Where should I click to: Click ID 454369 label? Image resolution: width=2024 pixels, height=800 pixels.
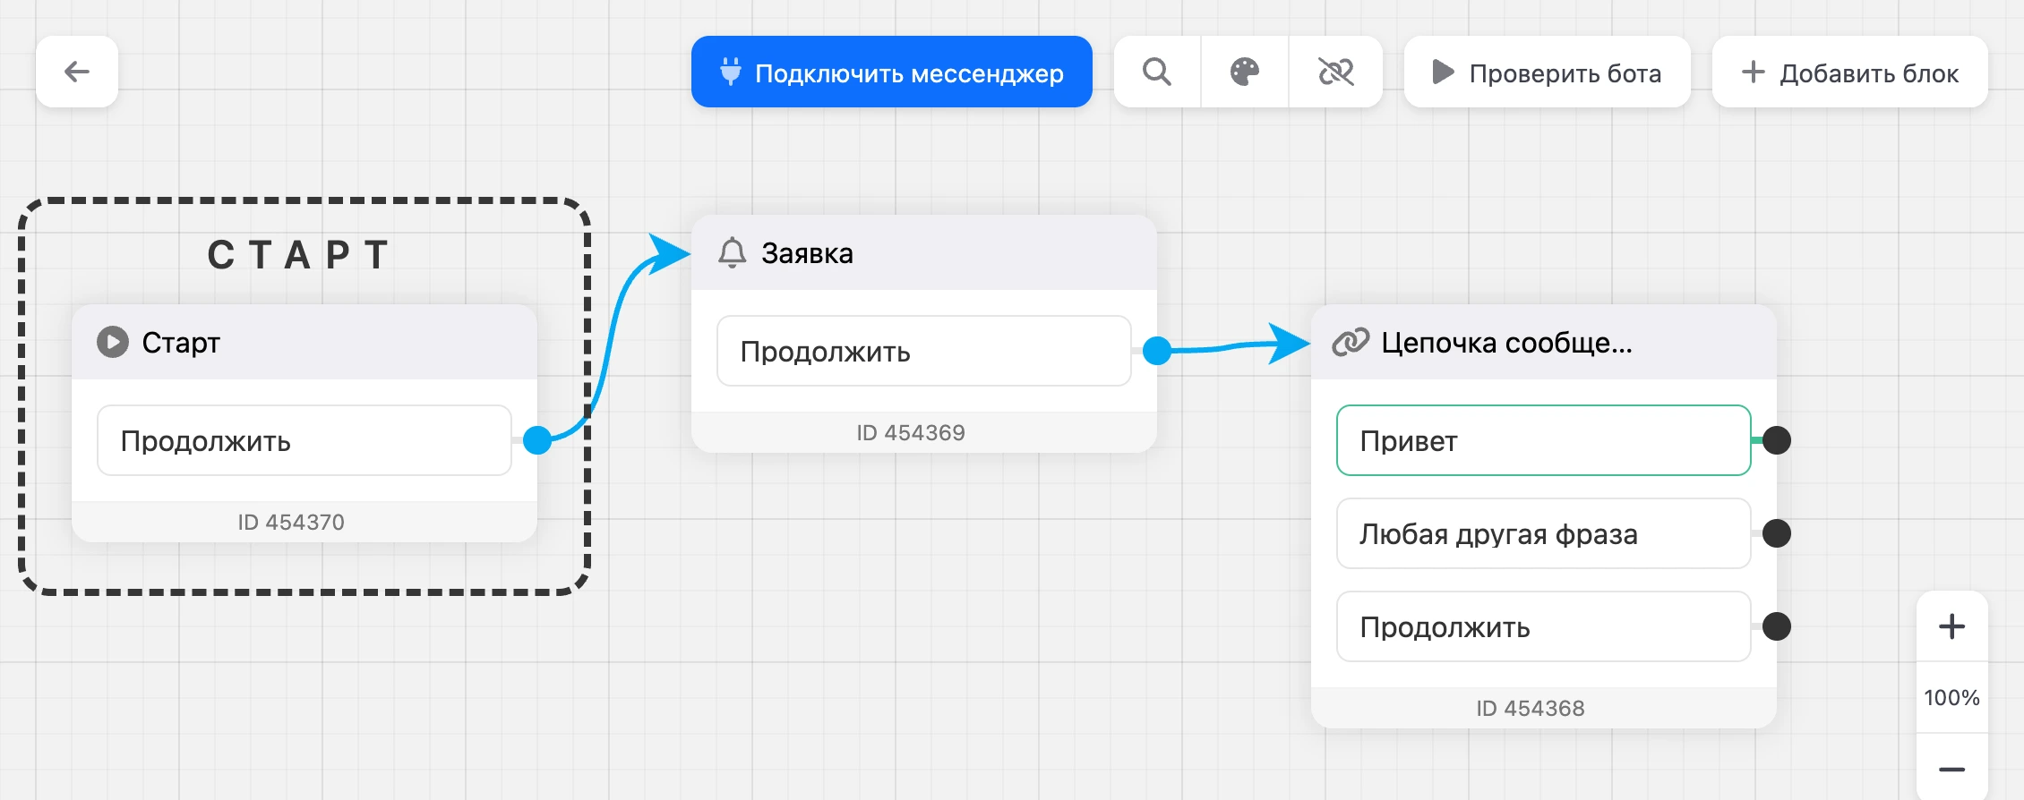[x=911, y=432]
